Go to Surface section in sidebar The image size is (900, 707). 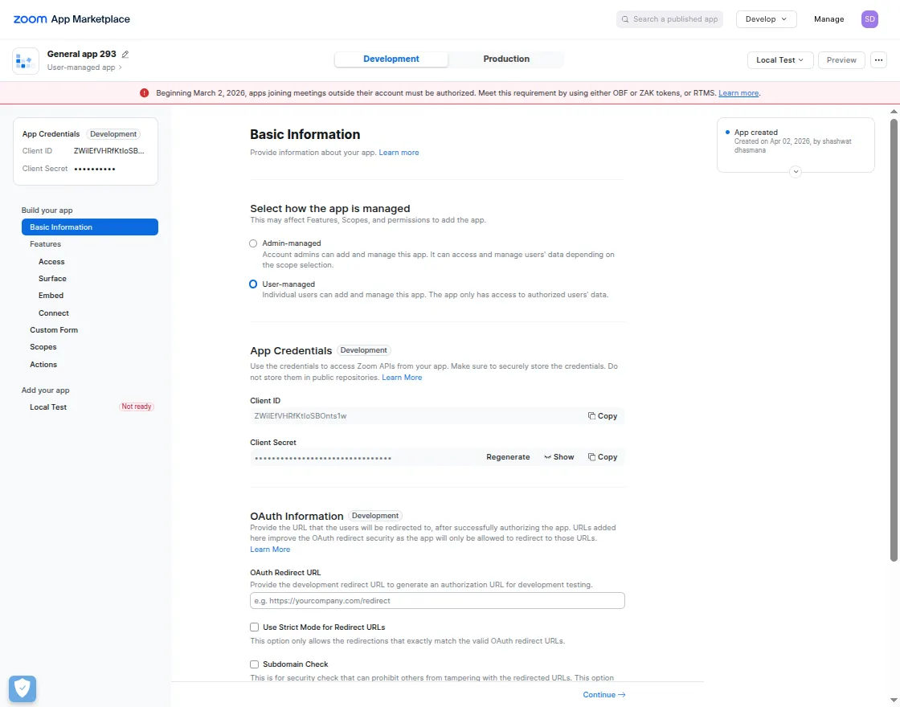[x=52, y=278]
